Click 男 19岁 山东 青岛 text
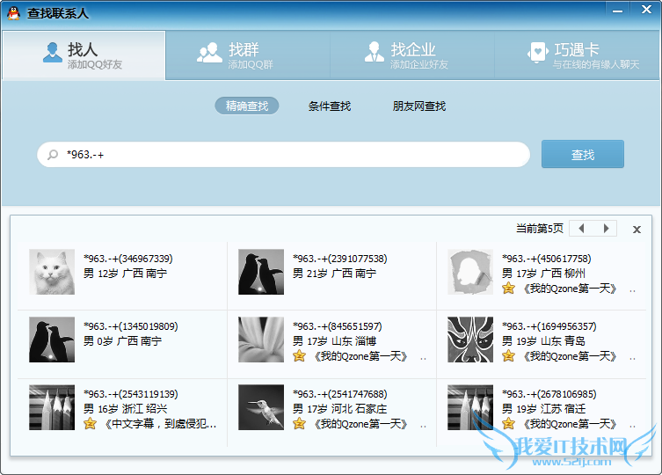 click(x=544, y=341)
